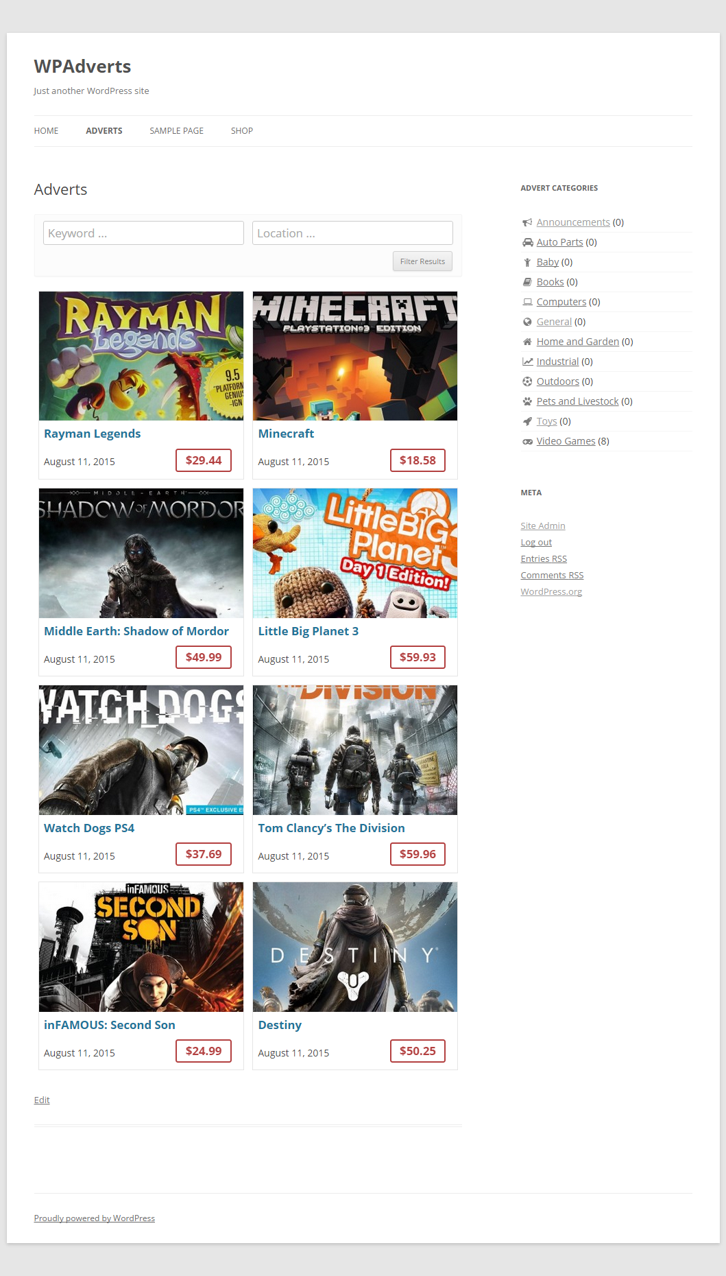726x1276 pixels.
Task: Click the $24.99 price tag
Action: [x=204, y=1051]
